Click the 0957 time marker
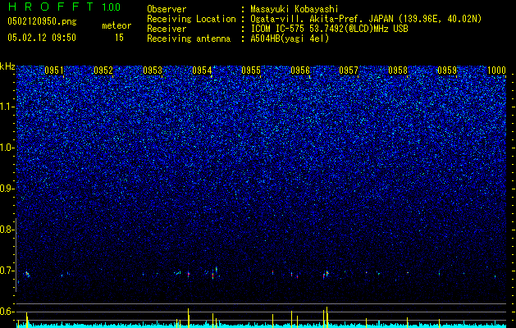The height and width of the screenshot is (328, 516). tap(349, 71)
